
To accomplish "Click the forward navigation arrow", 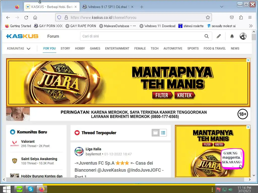I will [x=17, y=17].
